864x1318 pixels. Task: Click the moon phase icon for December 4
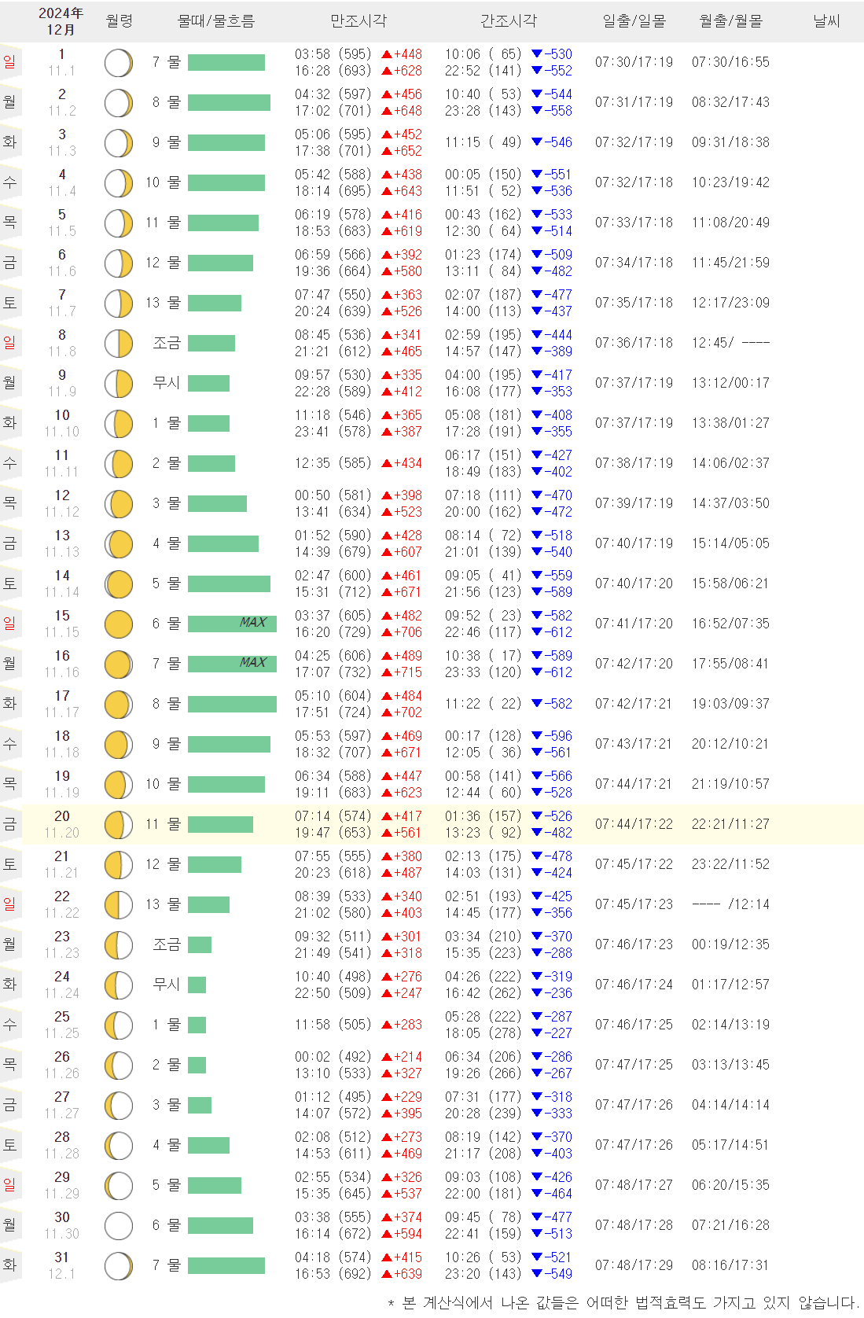click(x=119, y=183)
